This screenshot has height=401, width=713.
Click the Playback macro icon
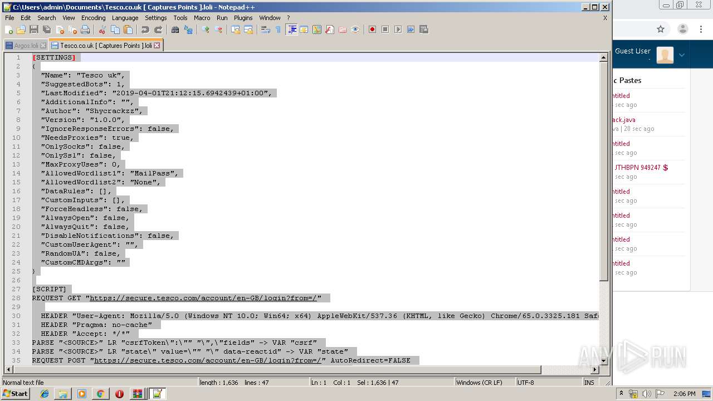tap(398, 30)
